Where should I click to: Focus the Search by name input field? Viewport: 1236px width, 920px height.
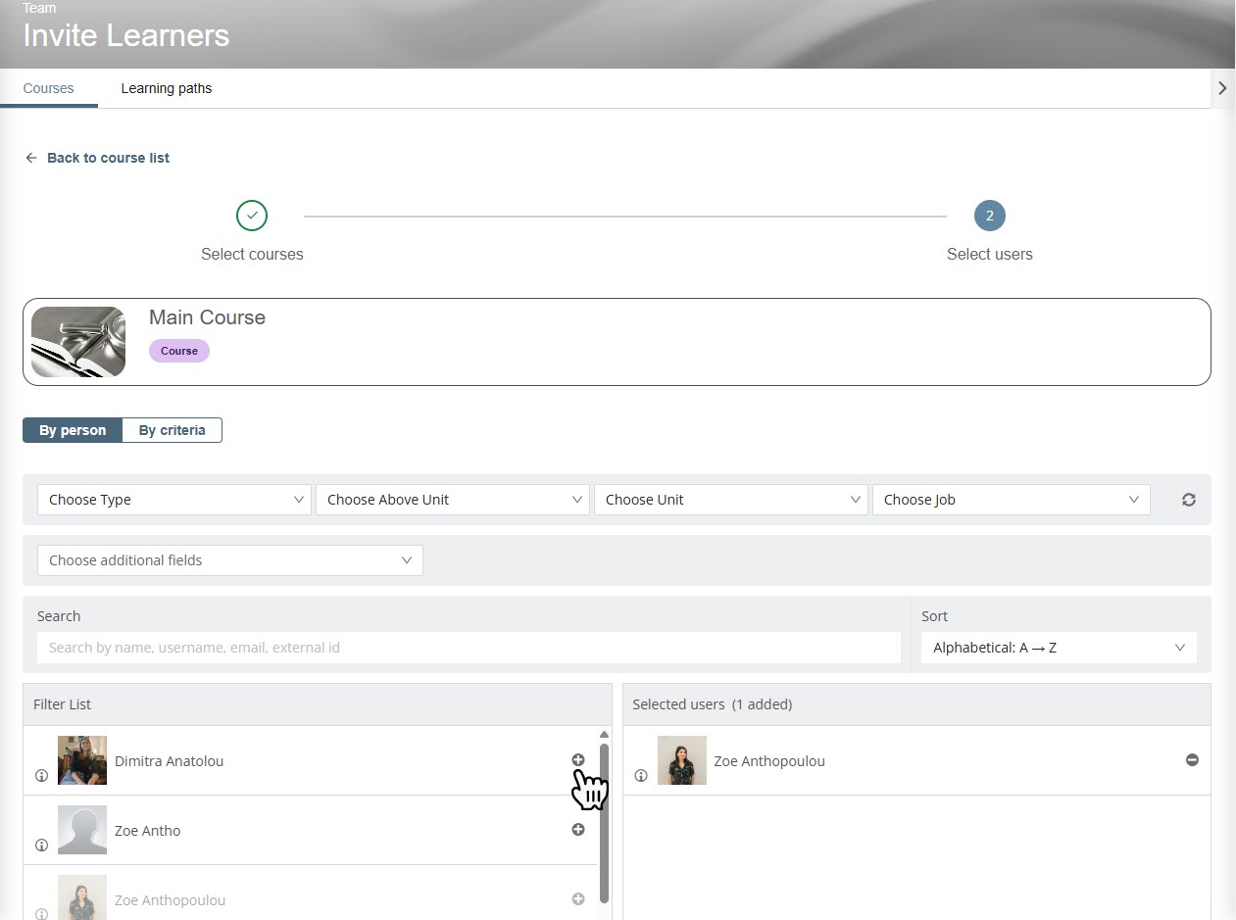tap(469, 648)
